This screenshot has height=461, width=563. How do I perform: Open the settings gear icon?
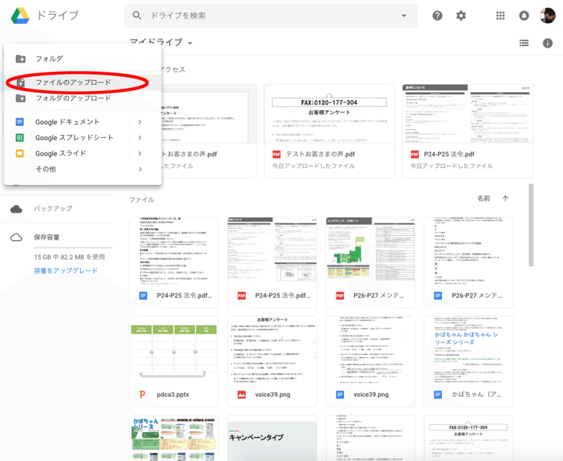(x=461, y=15)
